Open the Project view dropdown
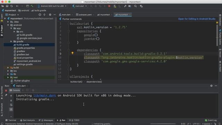This screenshot has height=125, width=222. tap(12, 15)
